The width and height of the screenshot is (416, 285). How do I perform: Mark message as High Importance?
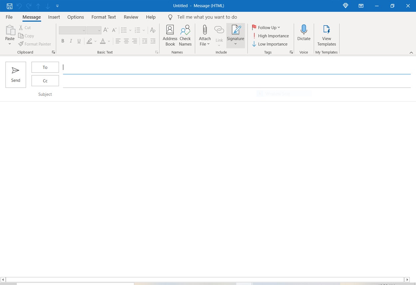click(270, 36)
